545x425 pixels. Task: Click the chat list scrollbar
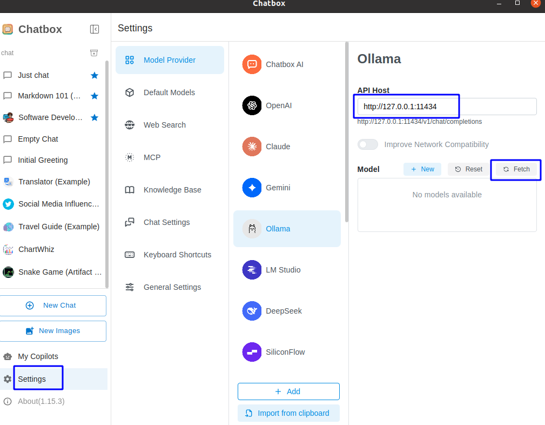(107, 174)
